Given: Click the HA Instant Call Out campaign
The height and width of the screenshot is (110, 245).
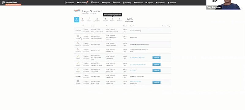Looking at the screenshot, I should coord(112,32).
